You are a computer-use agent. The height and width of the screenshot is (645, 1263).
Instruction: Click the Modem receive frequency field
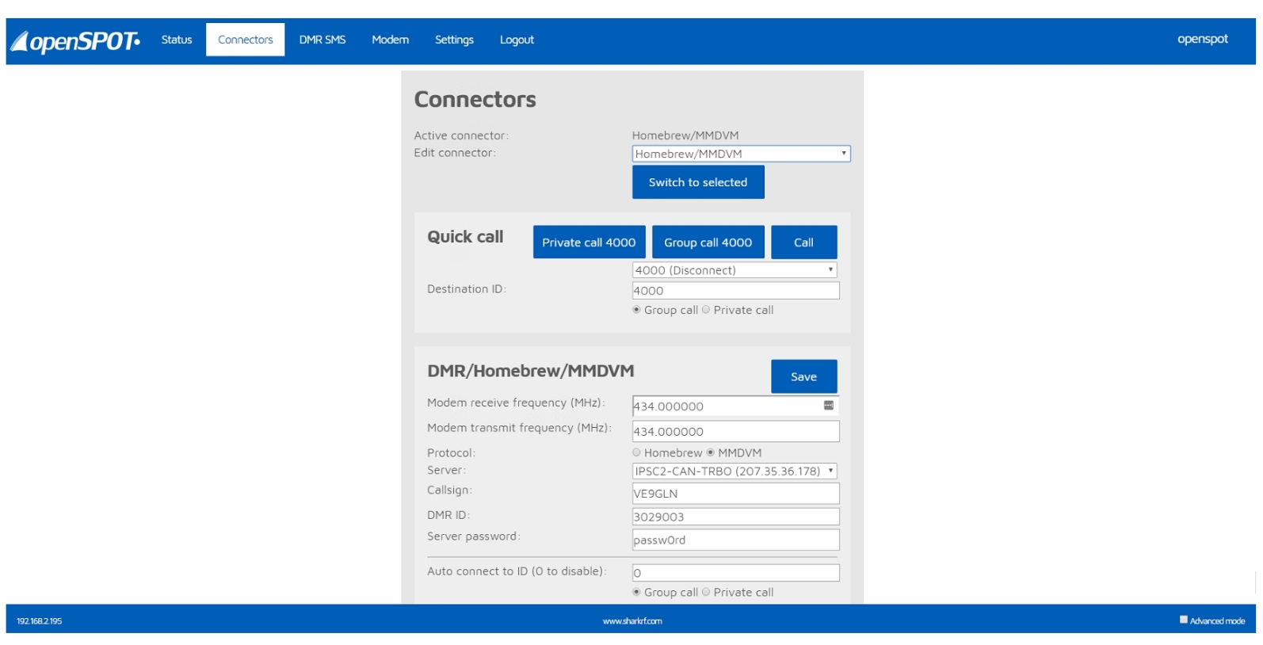735,406
